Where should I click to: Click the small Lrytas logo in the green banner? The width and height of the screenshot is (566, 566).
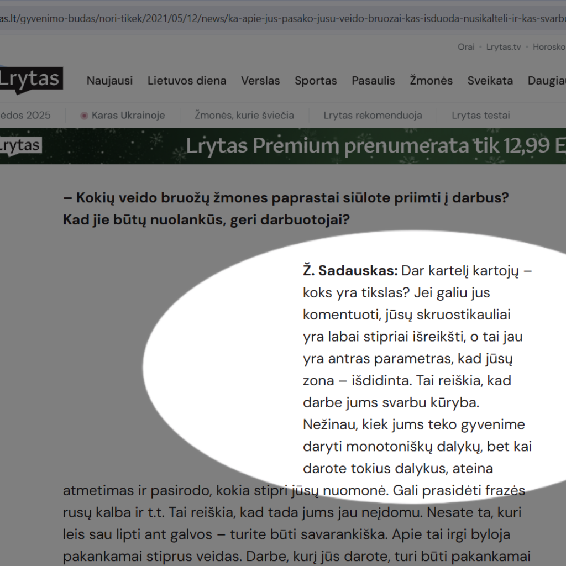pos(20,146)
